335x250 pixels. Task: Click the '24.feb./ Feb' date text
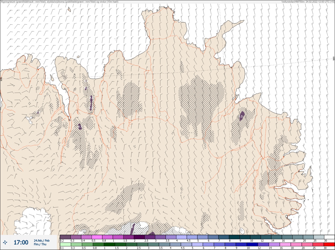[42, 240]
